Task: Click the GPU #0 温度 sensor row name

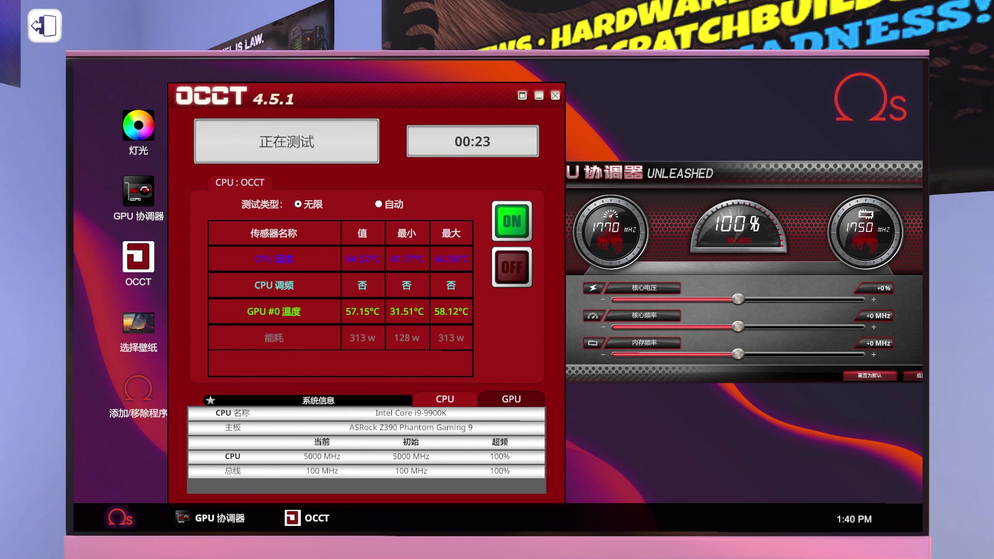Action: pos(274,312)
